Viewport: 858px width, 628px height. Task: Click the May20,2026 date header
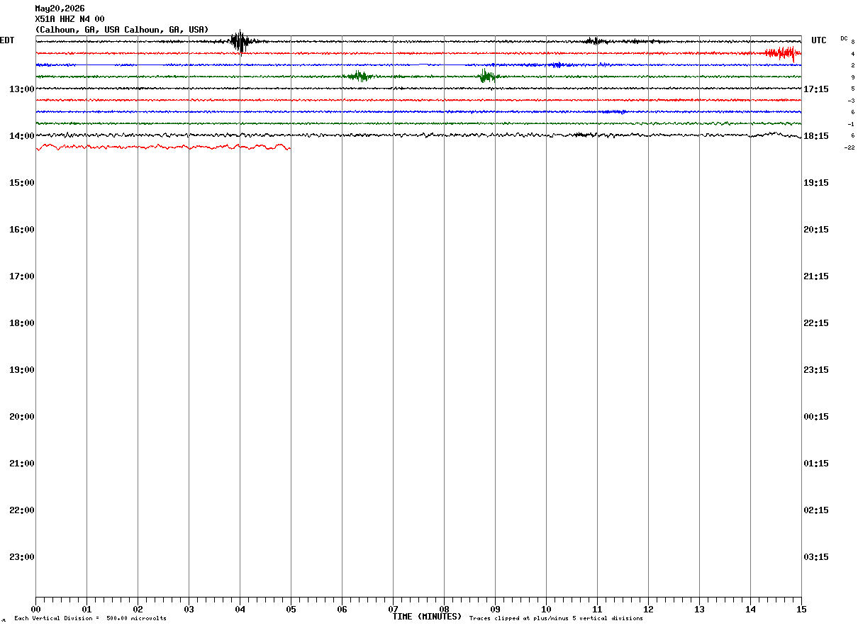click(x=60, y=9)
